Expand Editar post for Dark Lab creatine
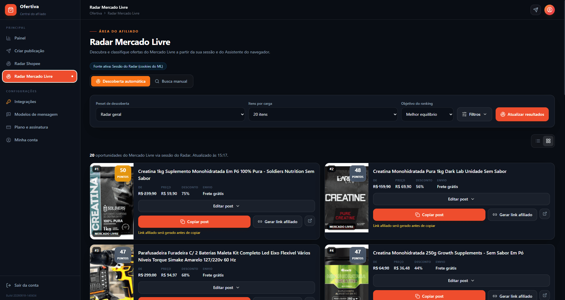The image size is (565, 300). coord(461,199)
